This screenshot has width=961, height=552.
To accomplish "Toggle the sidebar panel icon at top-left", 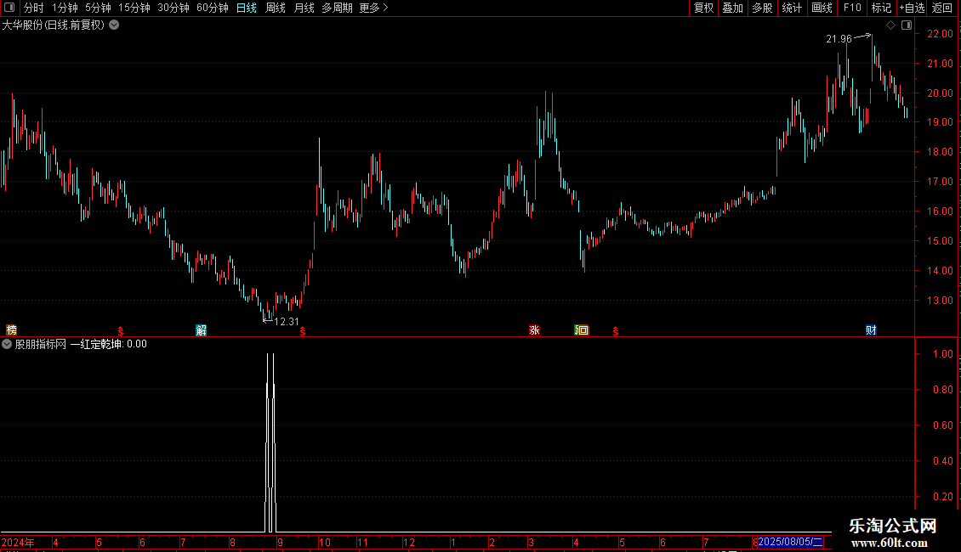I will coord(9,8).
